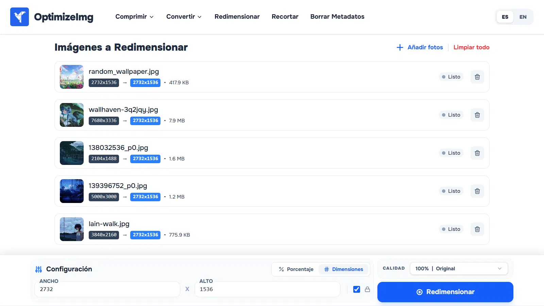
Task: Click the file name wallhaven-3q2jqy.jpg
Action: tap(123, 110)
